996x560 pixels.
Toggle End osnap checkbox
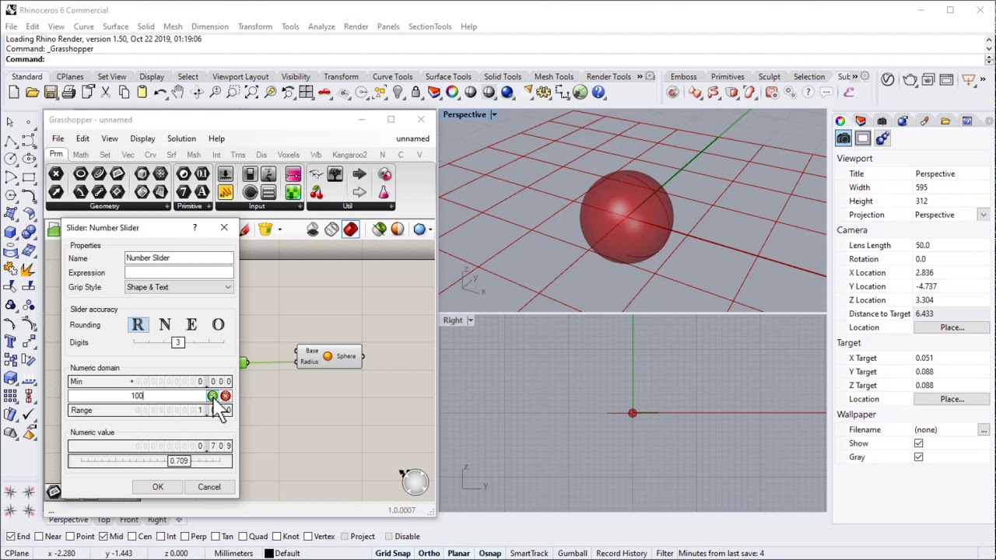point(10,537)
